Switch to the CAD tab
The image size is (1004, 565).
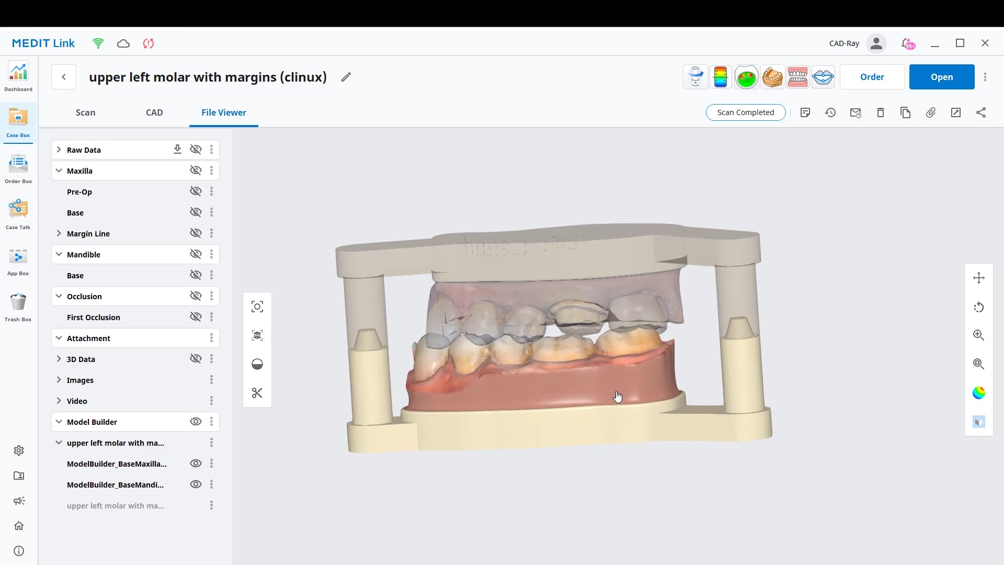pos(154,112)
